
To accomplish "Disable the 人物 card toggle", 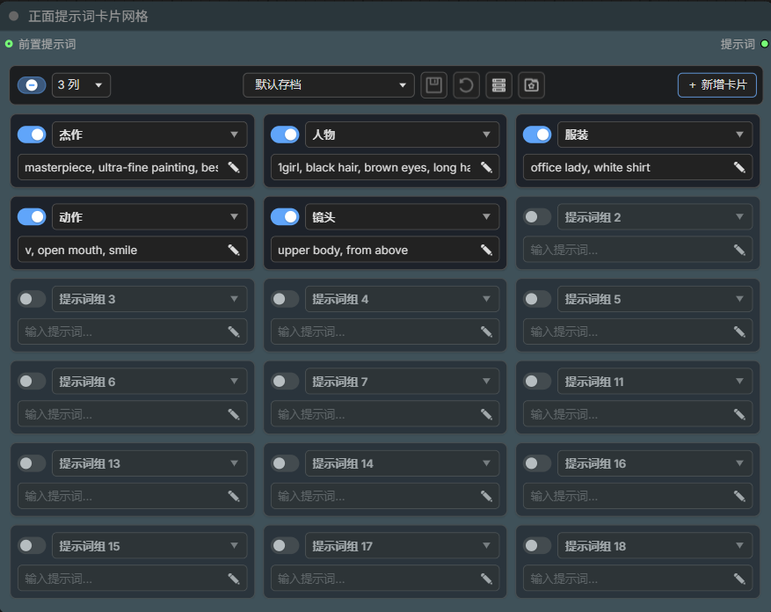I will (x=285, y=135).
